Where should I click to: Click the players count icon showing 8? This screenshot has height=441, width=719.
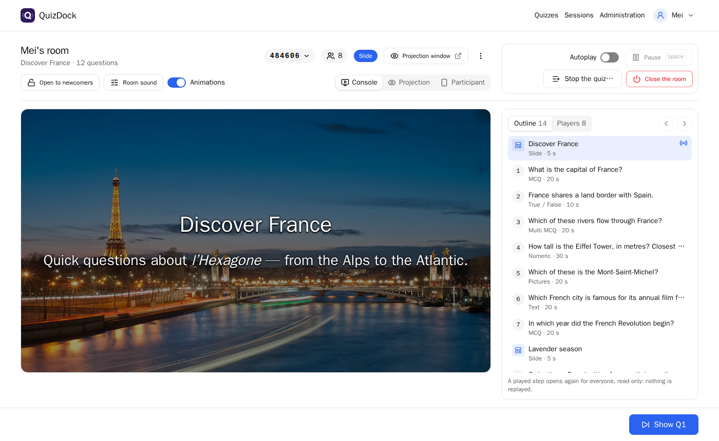pyautogui.click(x=334, y=56)
